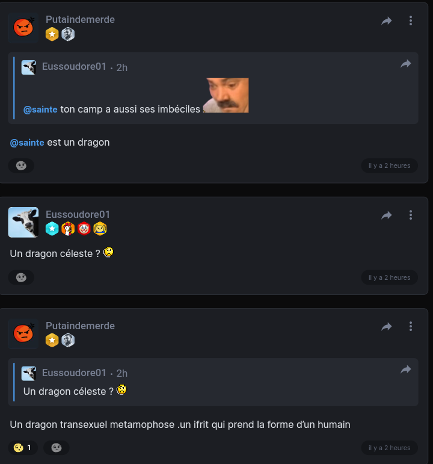Add a reaction to Eussoudore01's post

[21, 277]
